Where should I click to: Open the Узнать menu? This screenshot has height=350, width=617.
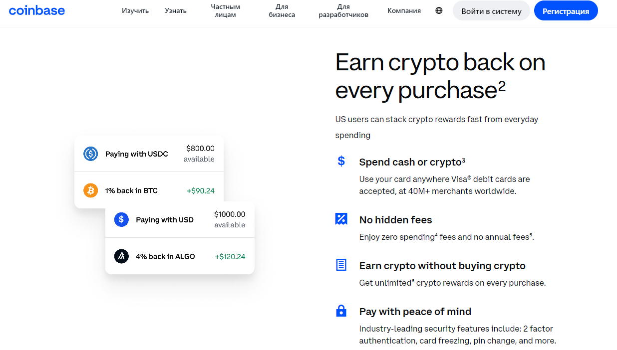tap(175, 10)
